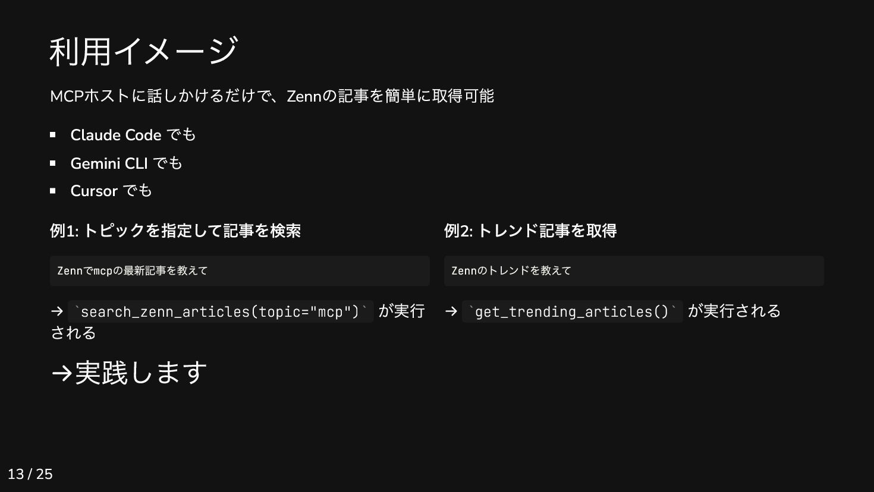Click the inline code get_trending_articles()
Viewport: 874px width, 492px height.
[x=573, y=311]
